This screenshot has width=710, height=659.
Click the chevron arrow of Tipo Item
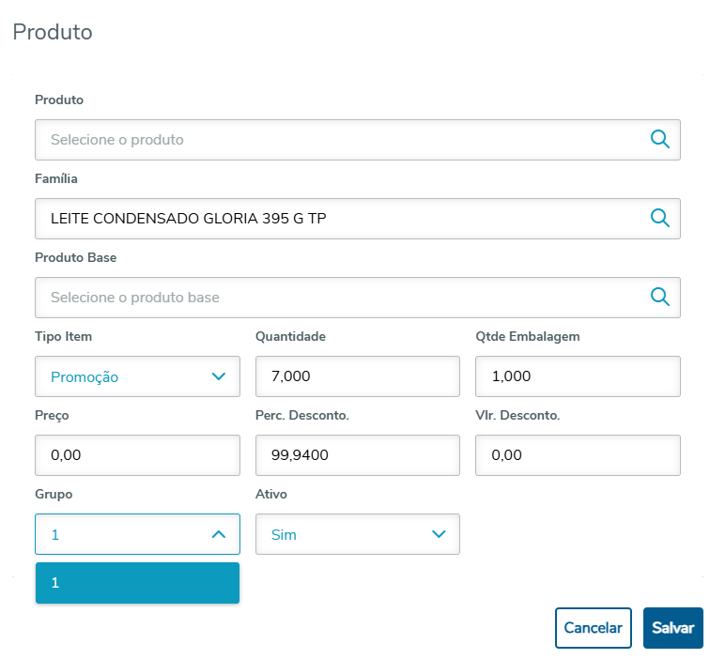219,376
